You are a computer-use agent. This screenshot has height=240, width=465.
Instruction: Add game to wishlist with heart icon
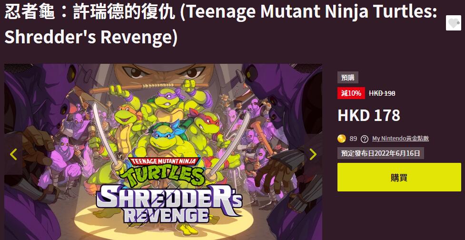(454, 23)
